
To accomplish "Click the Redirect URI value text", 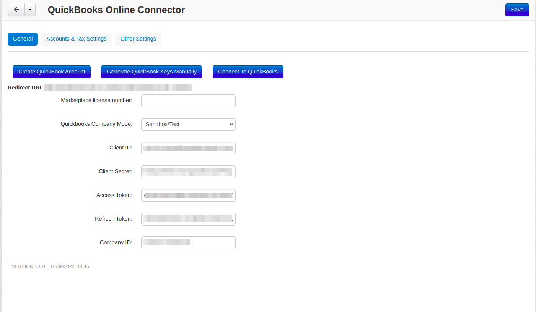I will (x=118, y=88).
